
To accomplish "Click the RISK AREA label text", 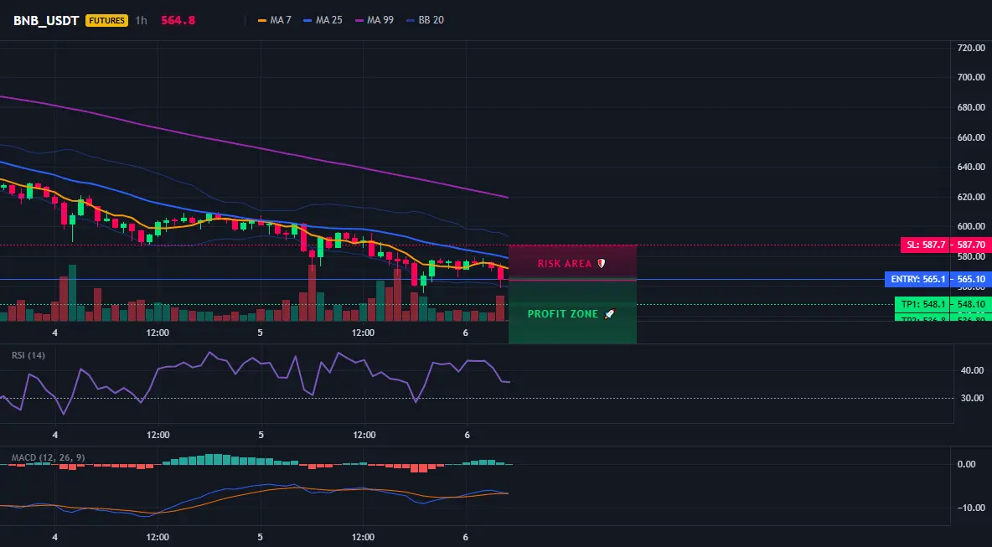I will coord(565,264).
